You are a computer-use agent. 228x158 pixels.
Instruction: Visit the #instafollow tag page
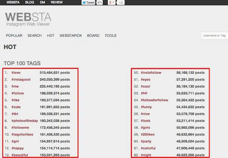coord(151,73)
